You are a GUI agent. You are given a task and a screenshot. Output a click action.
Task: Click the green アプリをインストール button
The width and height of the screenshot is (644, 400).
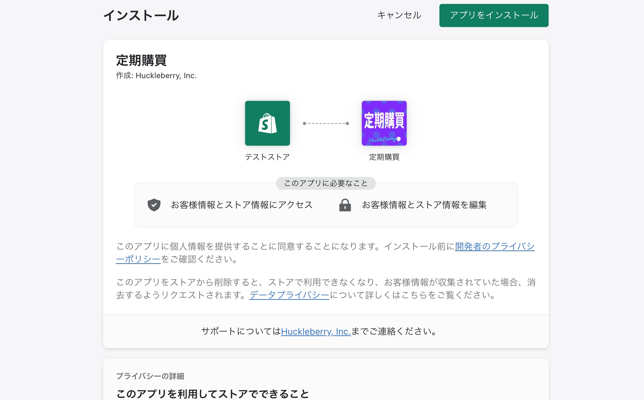pos(493,15)
